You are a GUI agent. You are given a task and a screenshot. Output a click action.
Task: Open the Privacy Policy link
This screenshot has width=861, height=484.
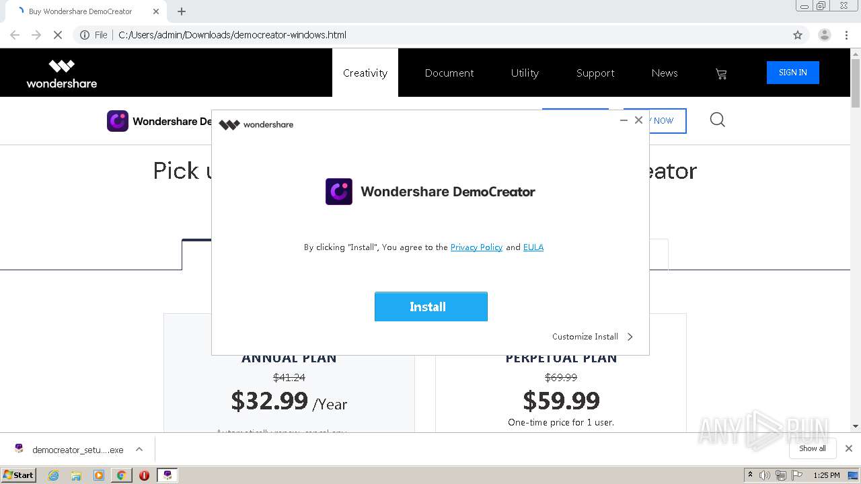(476, 247)
